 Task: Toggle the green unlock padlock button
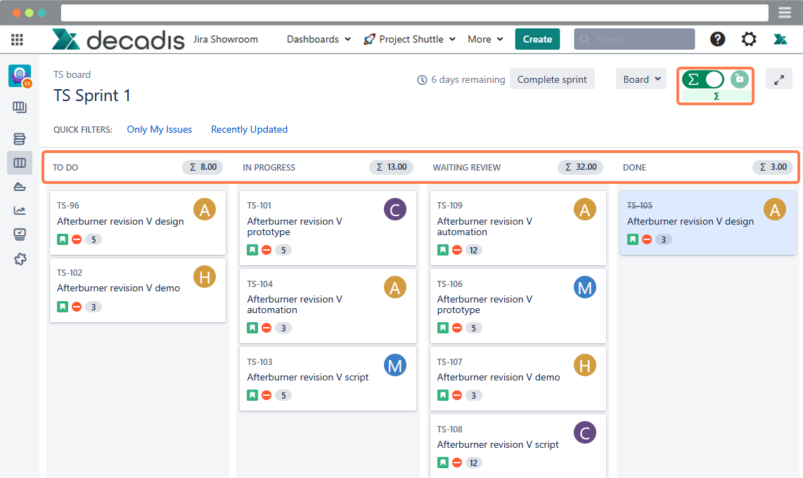pyautogui.click(x=738, y=79)
